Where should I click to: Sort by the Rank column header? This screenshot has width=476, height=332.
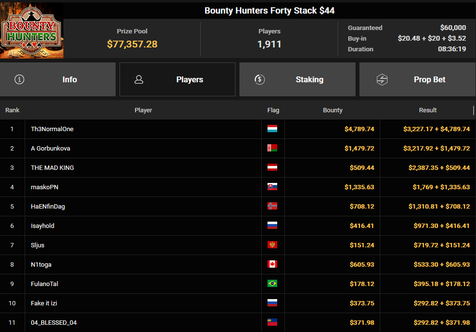[x=12, y=110]
